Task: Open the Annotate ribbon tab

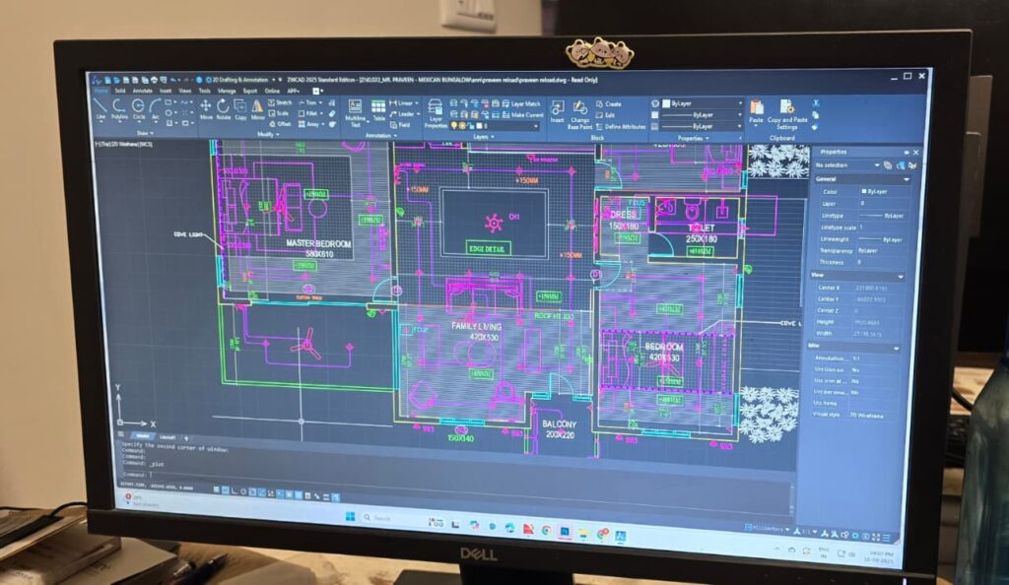Action: pos(143,90)
